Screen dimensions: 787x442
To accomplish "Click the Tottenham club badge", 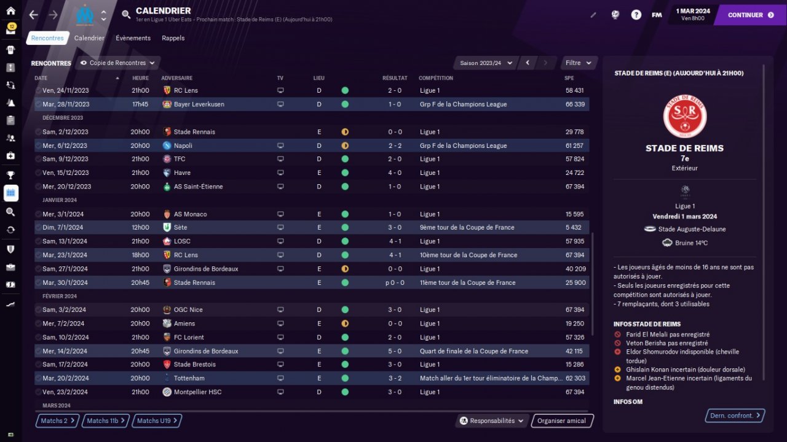I will click(x=167, y=378).
